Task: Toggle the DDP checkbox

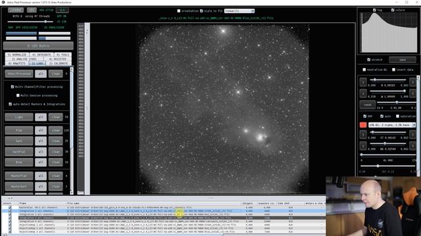Action: click(x=364, y=117)
